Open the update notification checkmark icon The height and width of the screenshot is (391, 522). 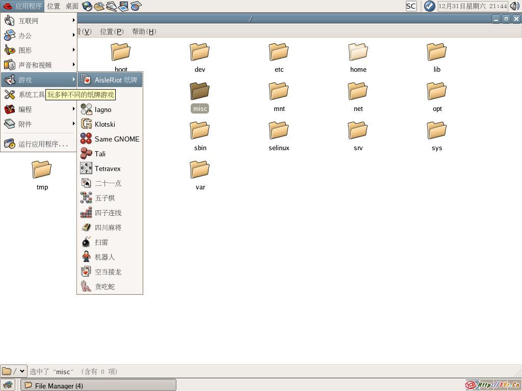tap(429, 6)
